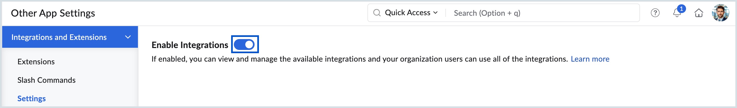Viewport: 737px width, 108px height.
Task: Open the help question mark icon
Action: tap(655, 13)
